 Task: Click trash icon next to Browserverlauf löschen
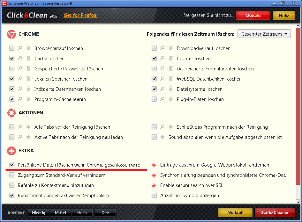tap(28, 48)
